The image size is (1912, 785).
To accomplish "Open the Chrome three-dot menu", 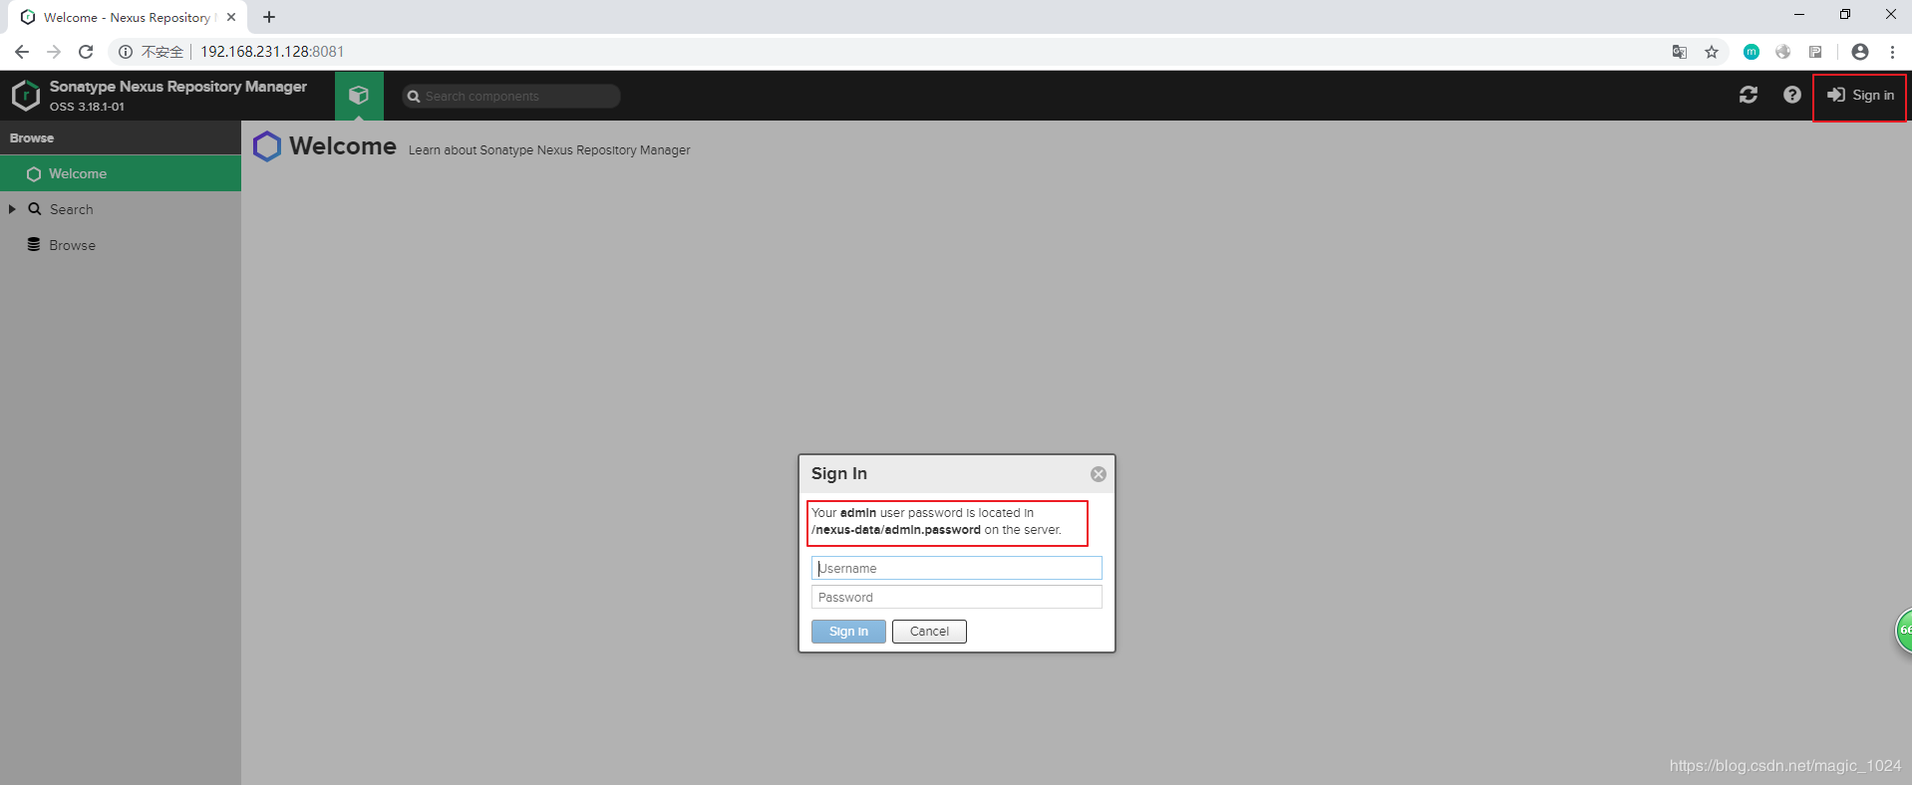I will pos(1892,52).
